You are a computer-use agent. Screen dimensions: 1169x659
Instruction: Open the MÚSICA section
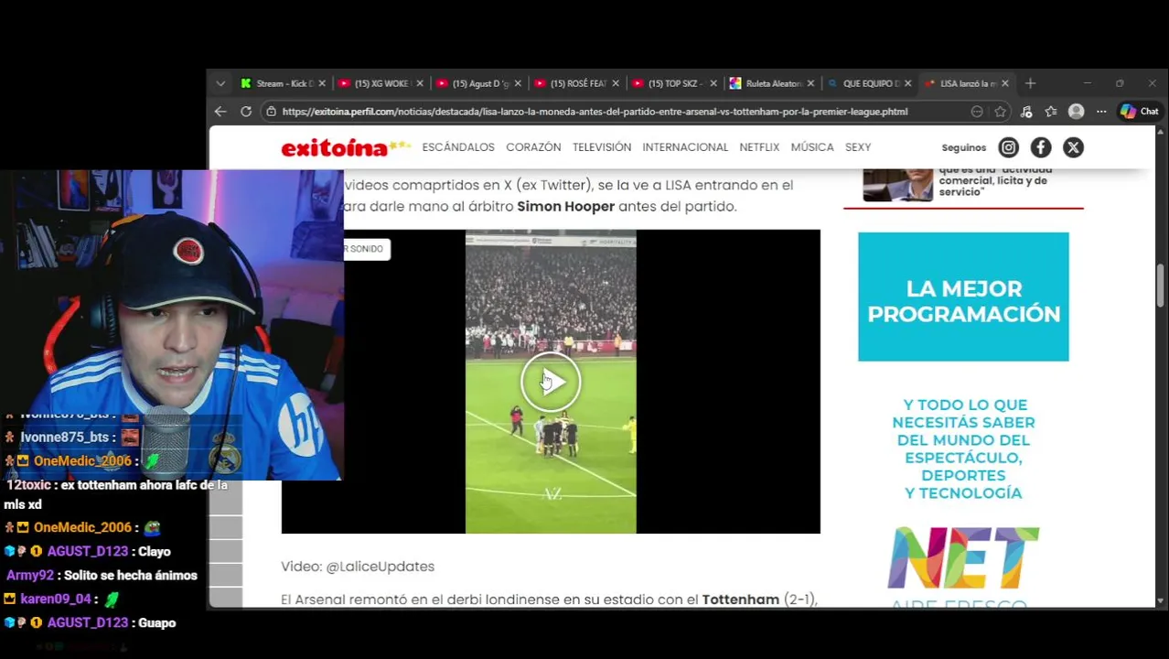(812, 147)
